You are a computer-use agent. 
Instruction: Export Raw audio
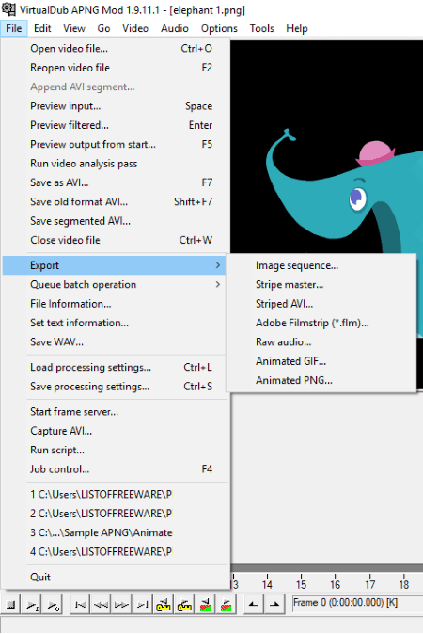(x=321, y=341)
